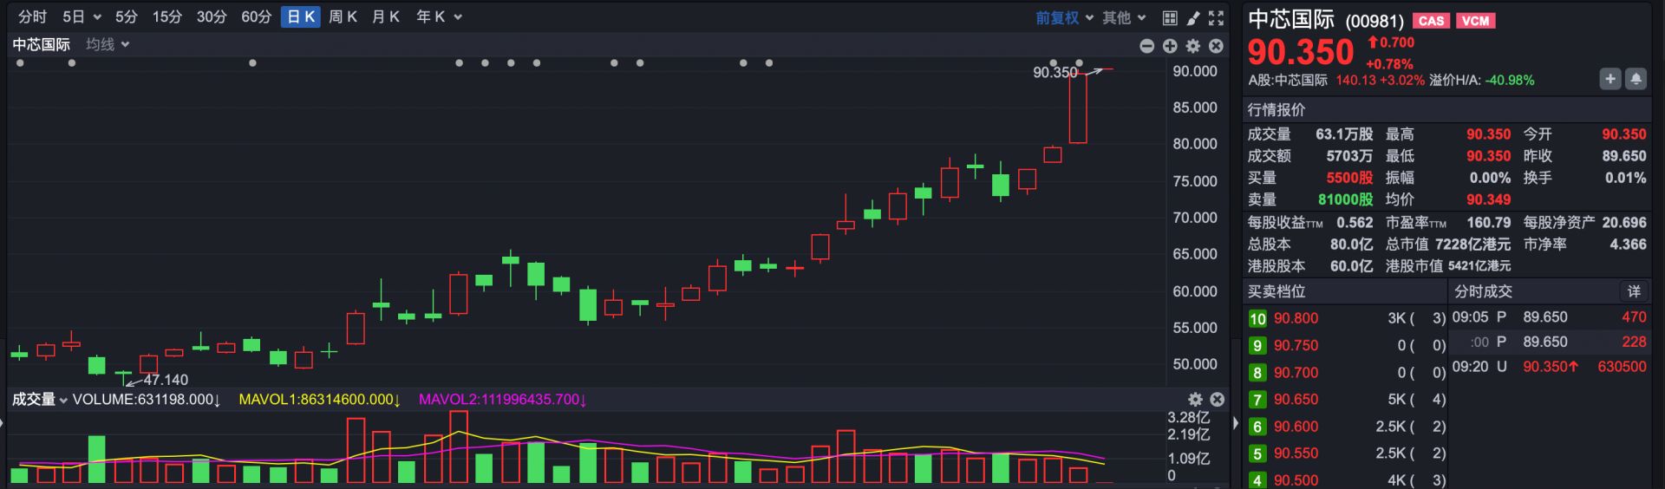The width and height of the screenshot is (1665, 489).
Task: Open the 其他 dropdown menu
Action: coord(1124,17)
